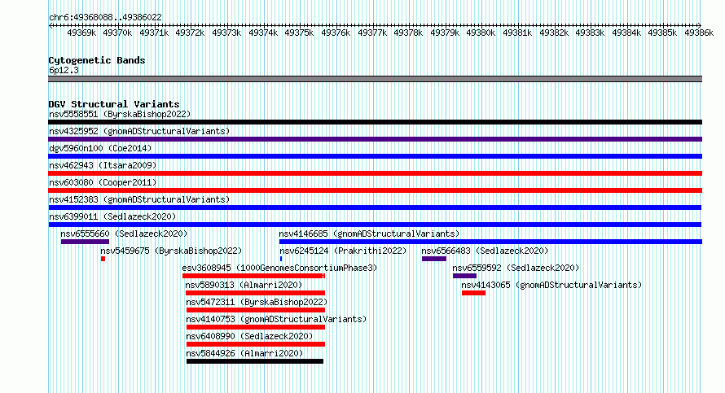
Task: Click the 49380k ruler position
Action: 481,33
